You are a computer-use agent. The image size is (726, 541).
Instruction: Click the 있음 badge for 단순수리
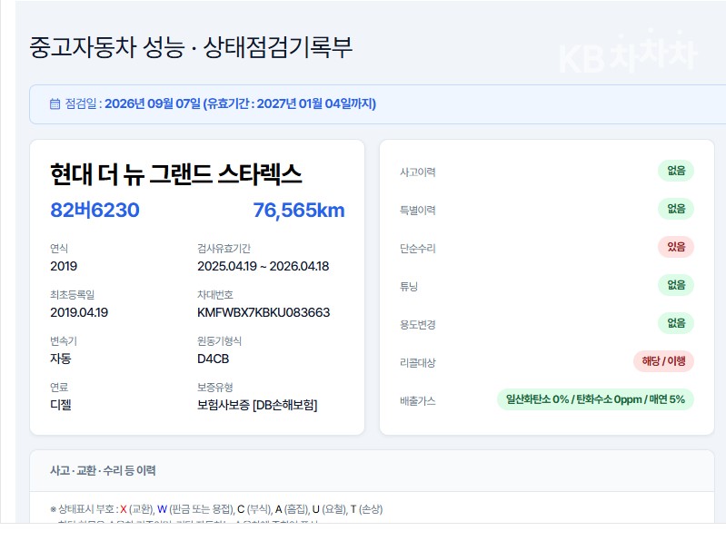click(676, 247)
